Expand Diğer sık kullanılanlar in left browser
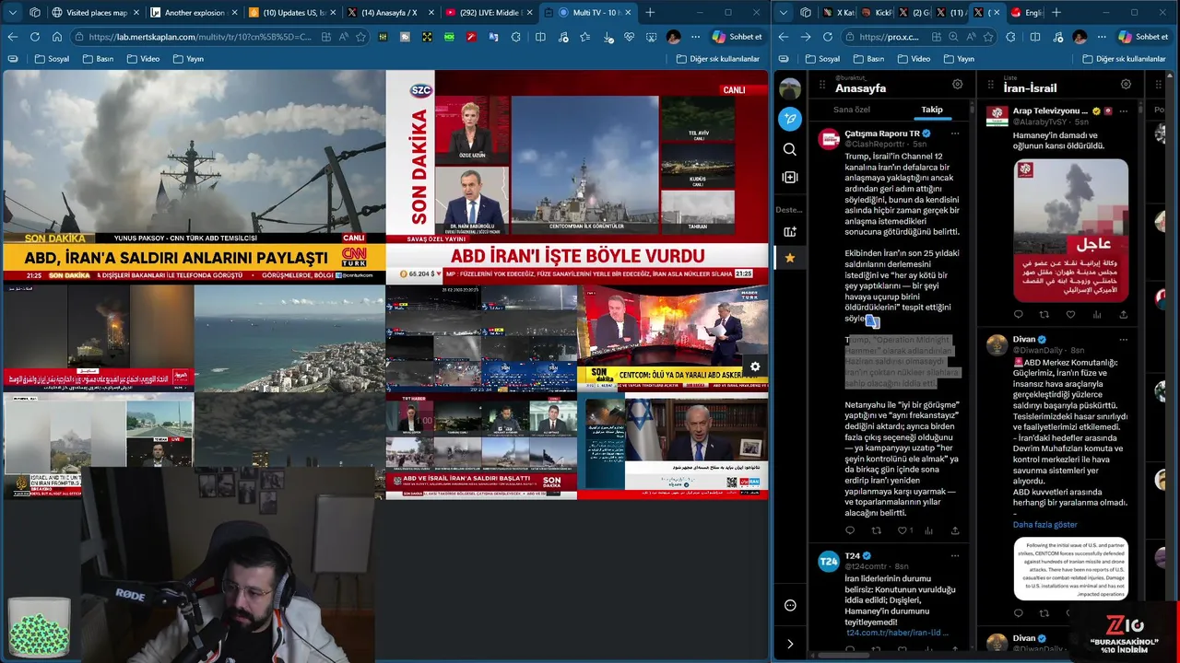The image size is (1180, 663). pos(717,58)
